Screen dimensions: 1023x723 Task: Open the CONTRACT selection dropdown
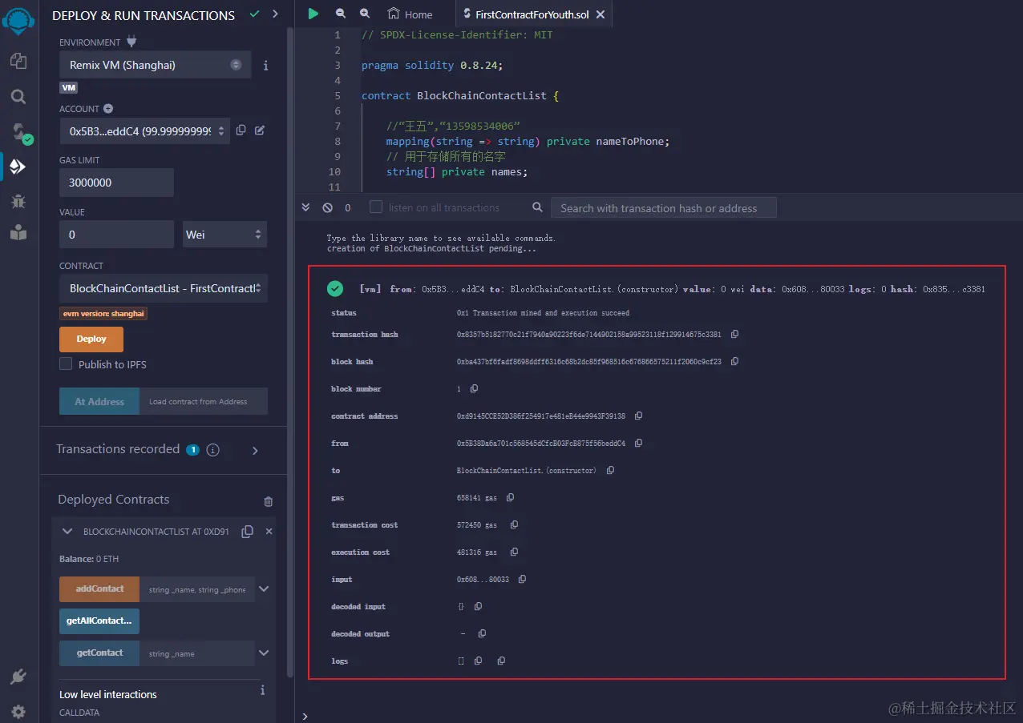(x=164, y=288)
